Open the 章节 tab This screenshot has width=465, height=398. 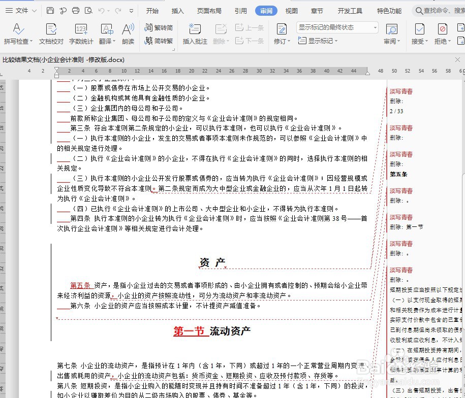click(x=317, y=11)
